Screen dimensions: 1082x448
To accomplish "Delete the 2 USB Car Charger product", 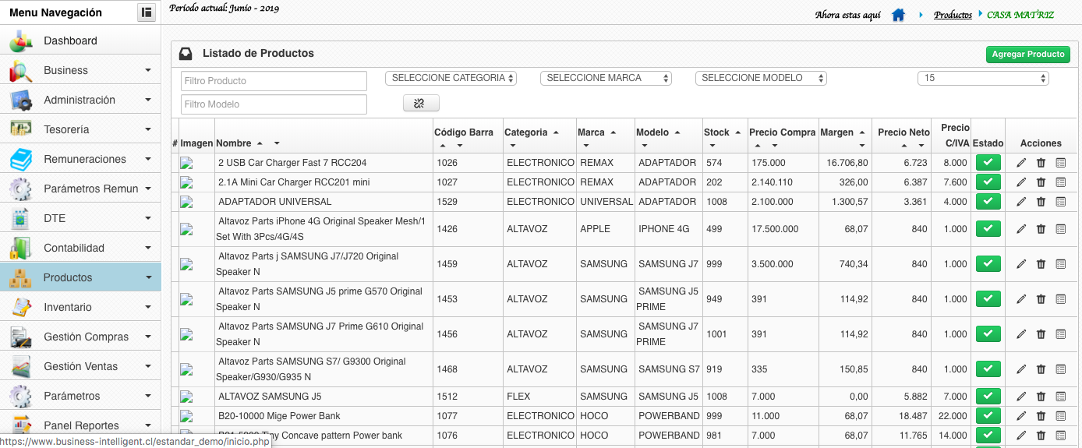I will click(1041, 163).
